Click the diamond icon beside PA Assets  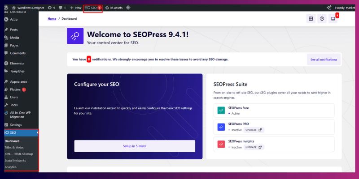[x=128, y=8]
